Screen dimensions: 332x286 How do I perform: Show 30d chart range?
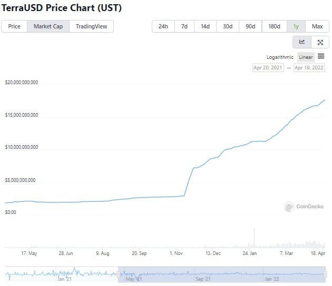pyautogui.click(x=228, y=26)
